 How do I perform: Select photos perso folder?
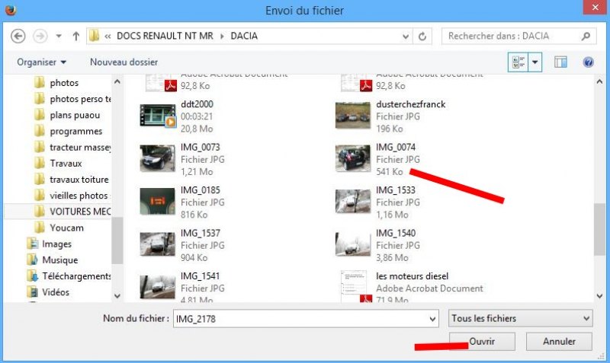click(80, 99)
